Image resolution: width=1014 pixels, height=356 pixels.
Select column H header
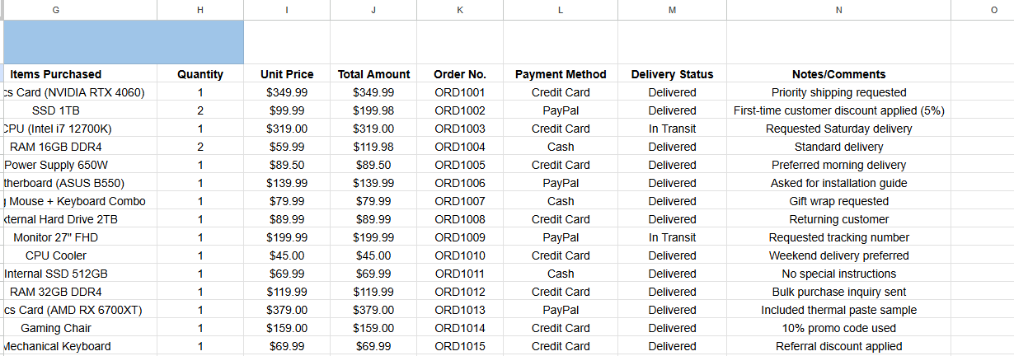click(x=200, y=9)
